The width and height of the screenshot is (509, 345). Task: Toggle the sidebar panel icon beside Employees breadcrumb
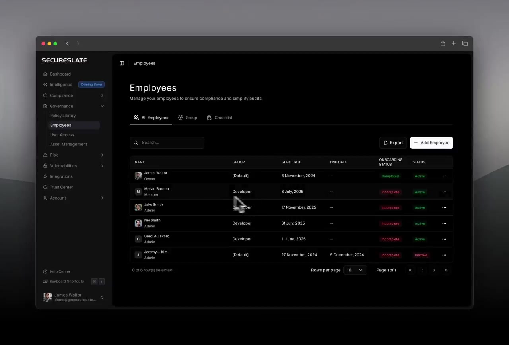click(x=122, y=63)
